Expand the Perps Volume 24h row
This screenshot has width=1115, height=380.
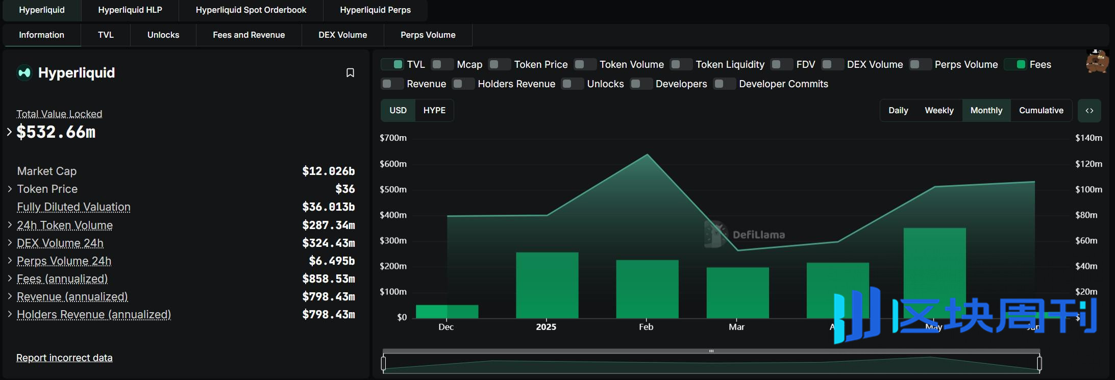(10, 260)
